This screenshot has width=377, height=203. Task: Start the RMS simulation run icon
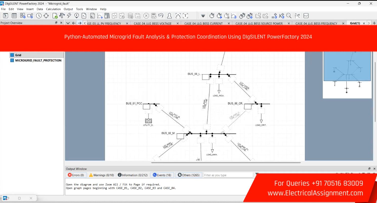[219, 16]
